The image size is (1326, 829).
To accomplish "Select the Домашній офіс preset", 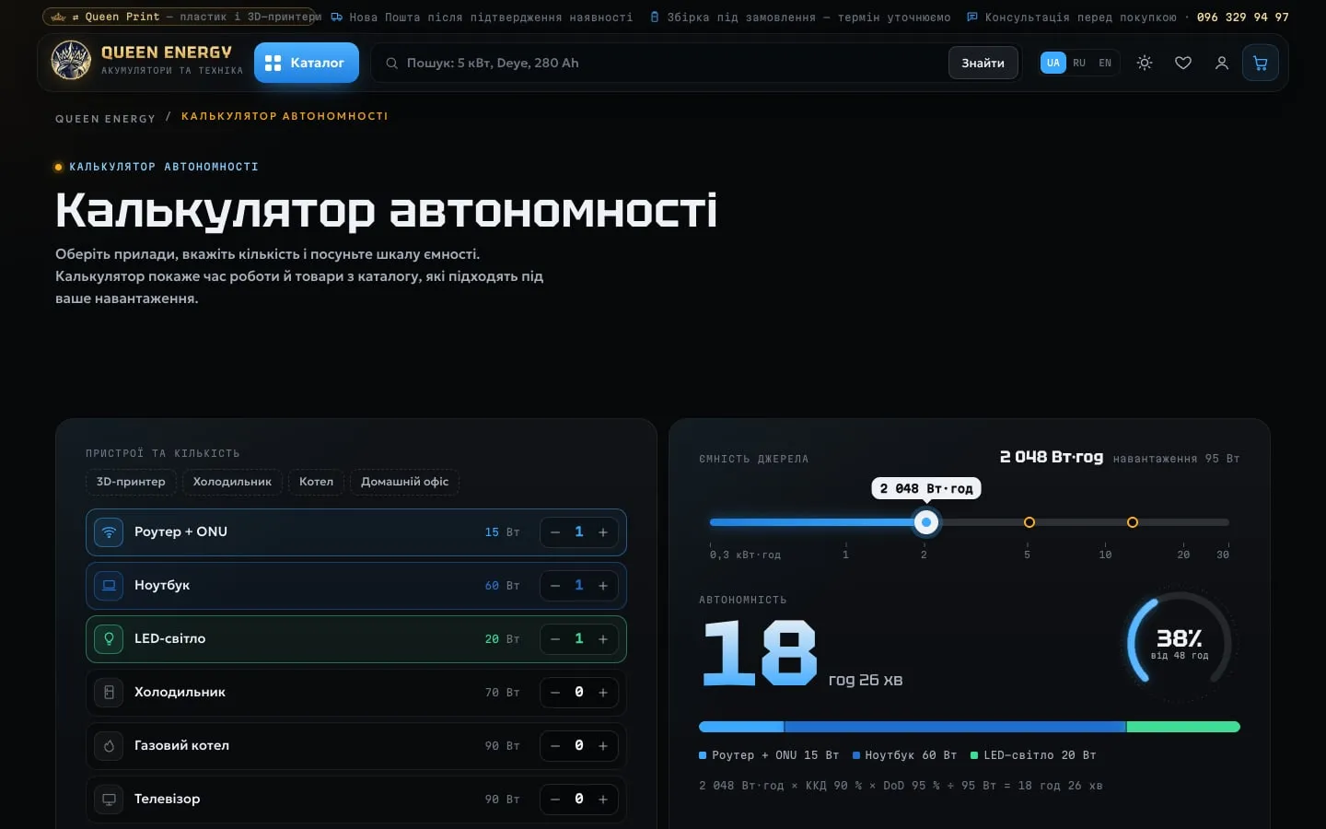I will click(404, 482).
